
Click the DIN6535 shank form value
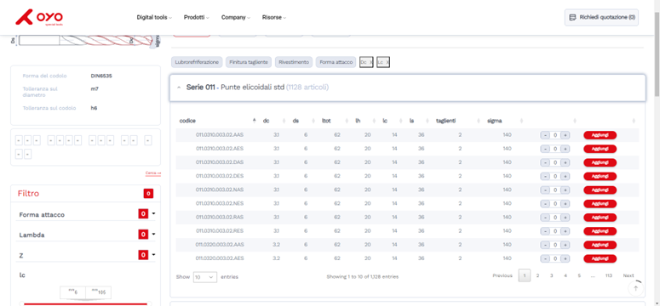[101, 76]
